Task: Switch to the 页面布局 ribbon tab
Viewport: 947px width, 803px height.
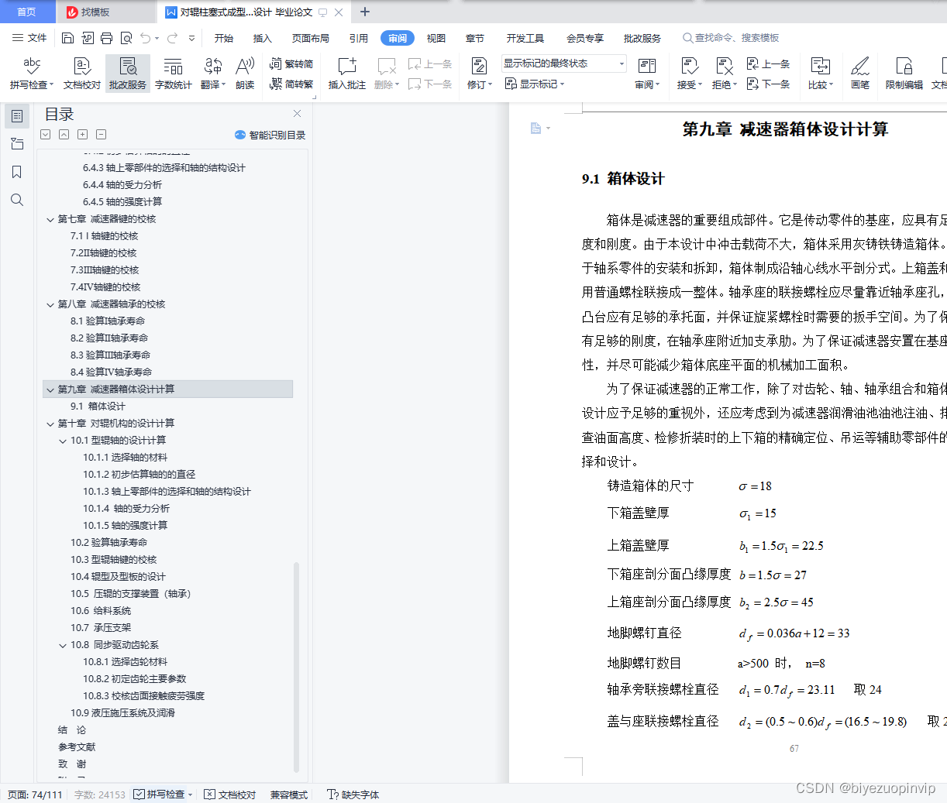Action: 310,37
